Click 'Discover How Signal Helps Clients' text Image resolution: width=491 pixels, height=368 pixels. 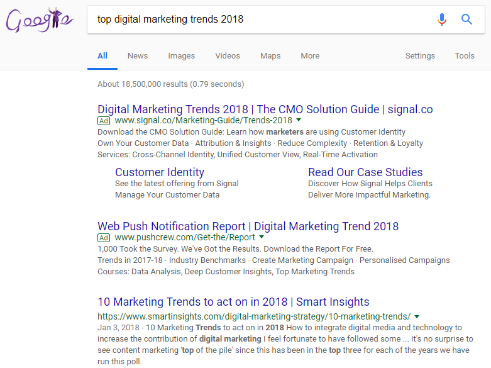[370, 184]
